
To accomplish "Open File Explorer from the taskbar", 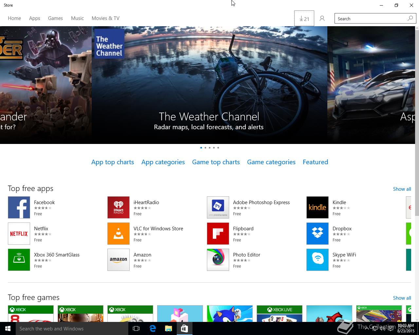I will 169,328.
